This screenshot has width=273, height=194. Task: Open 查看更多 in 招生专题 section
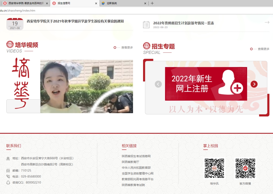click(x=263, y=49)
